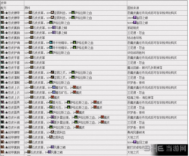189x156 pixels.
Task: Click the 石皮皮革 icon in the 1★恐皮手套 row
Action: point(32,58)
